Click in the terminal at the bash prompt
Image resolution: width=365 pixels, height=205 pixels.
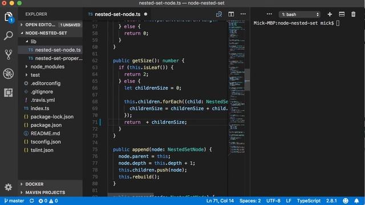click(x=338, y=23)
